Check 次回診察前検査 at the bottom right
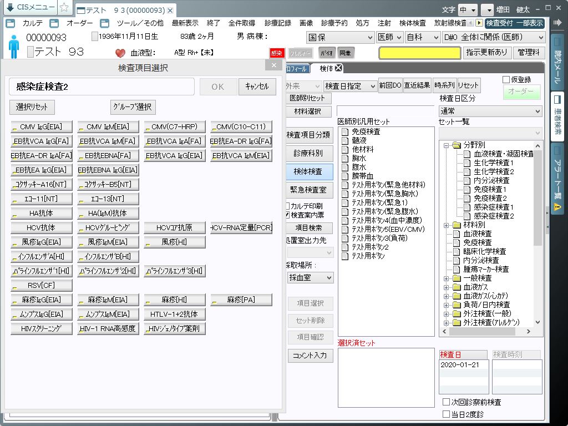568x426 pixels. (445, 402)
